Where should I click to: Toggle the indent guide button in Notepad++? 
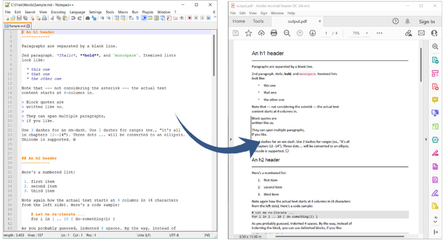click(x=144, y=18)
